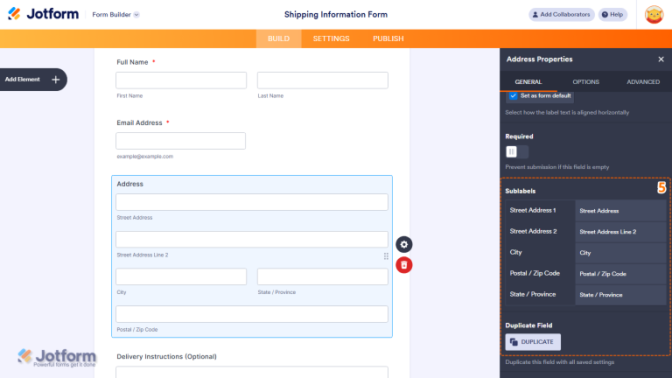Click the Delivery Instructions input field
This screenshot has width=672, height=378.
click(252, 372)
